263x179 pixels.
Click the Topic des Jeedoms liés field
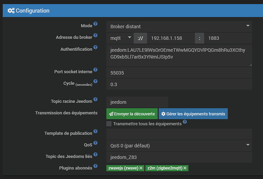(179, 157)
